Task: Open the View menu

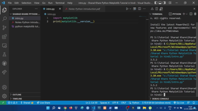Action: tap(37, 3)
